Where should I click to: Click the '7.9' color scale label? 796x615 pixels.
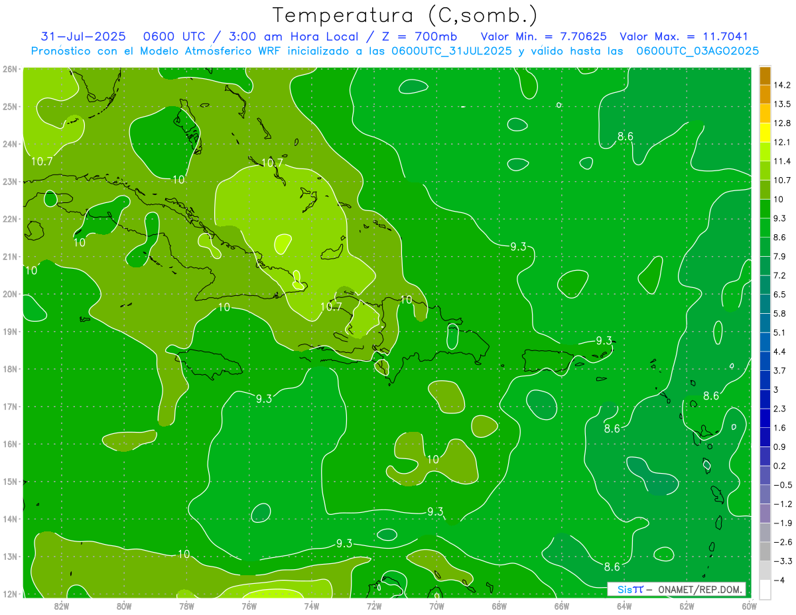(779, 257)
